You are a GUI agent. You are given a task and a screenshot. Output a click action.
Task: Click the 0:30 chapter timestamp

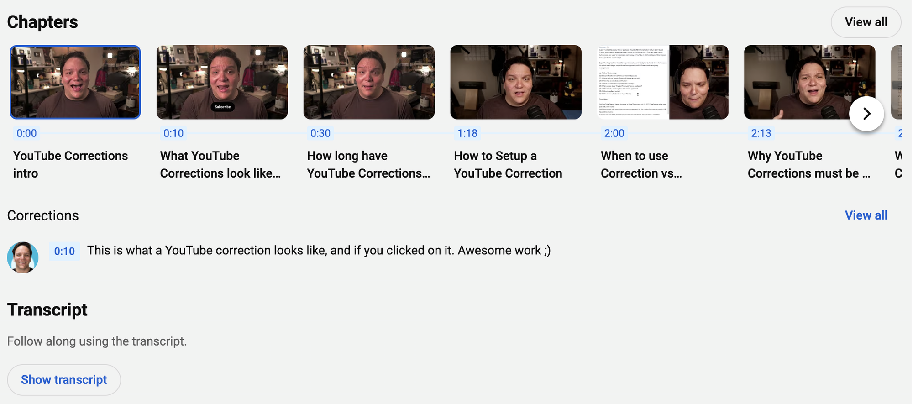(320, 133)
